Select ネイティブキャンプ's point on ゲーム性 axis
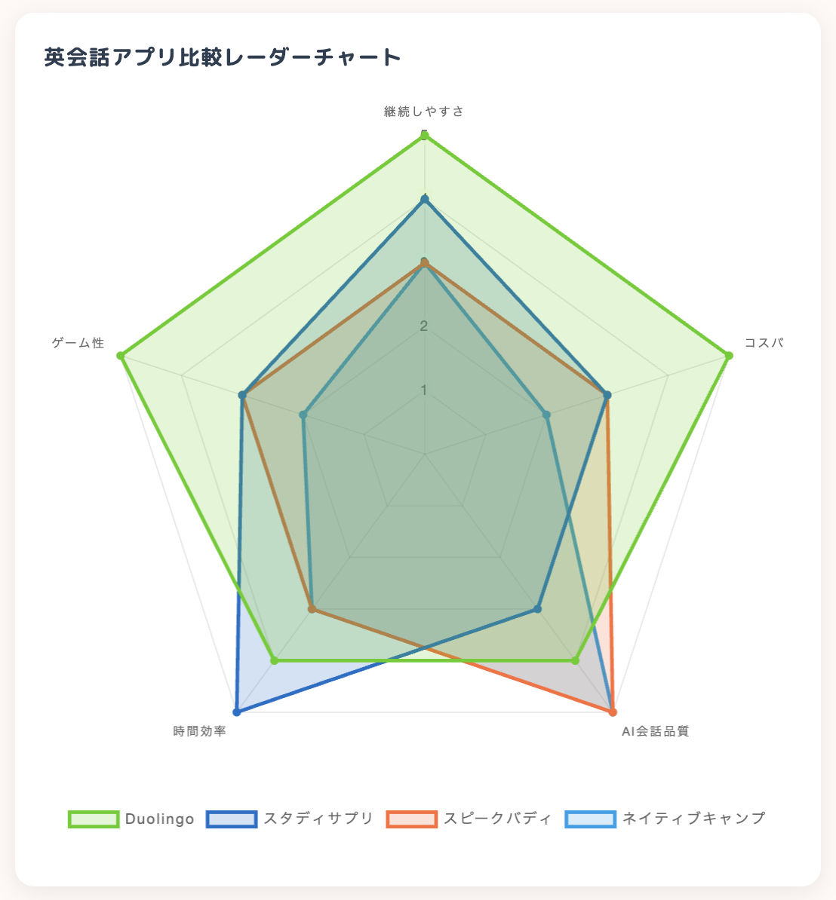This screenshot has width=836, height=900. tap(303, 414)
